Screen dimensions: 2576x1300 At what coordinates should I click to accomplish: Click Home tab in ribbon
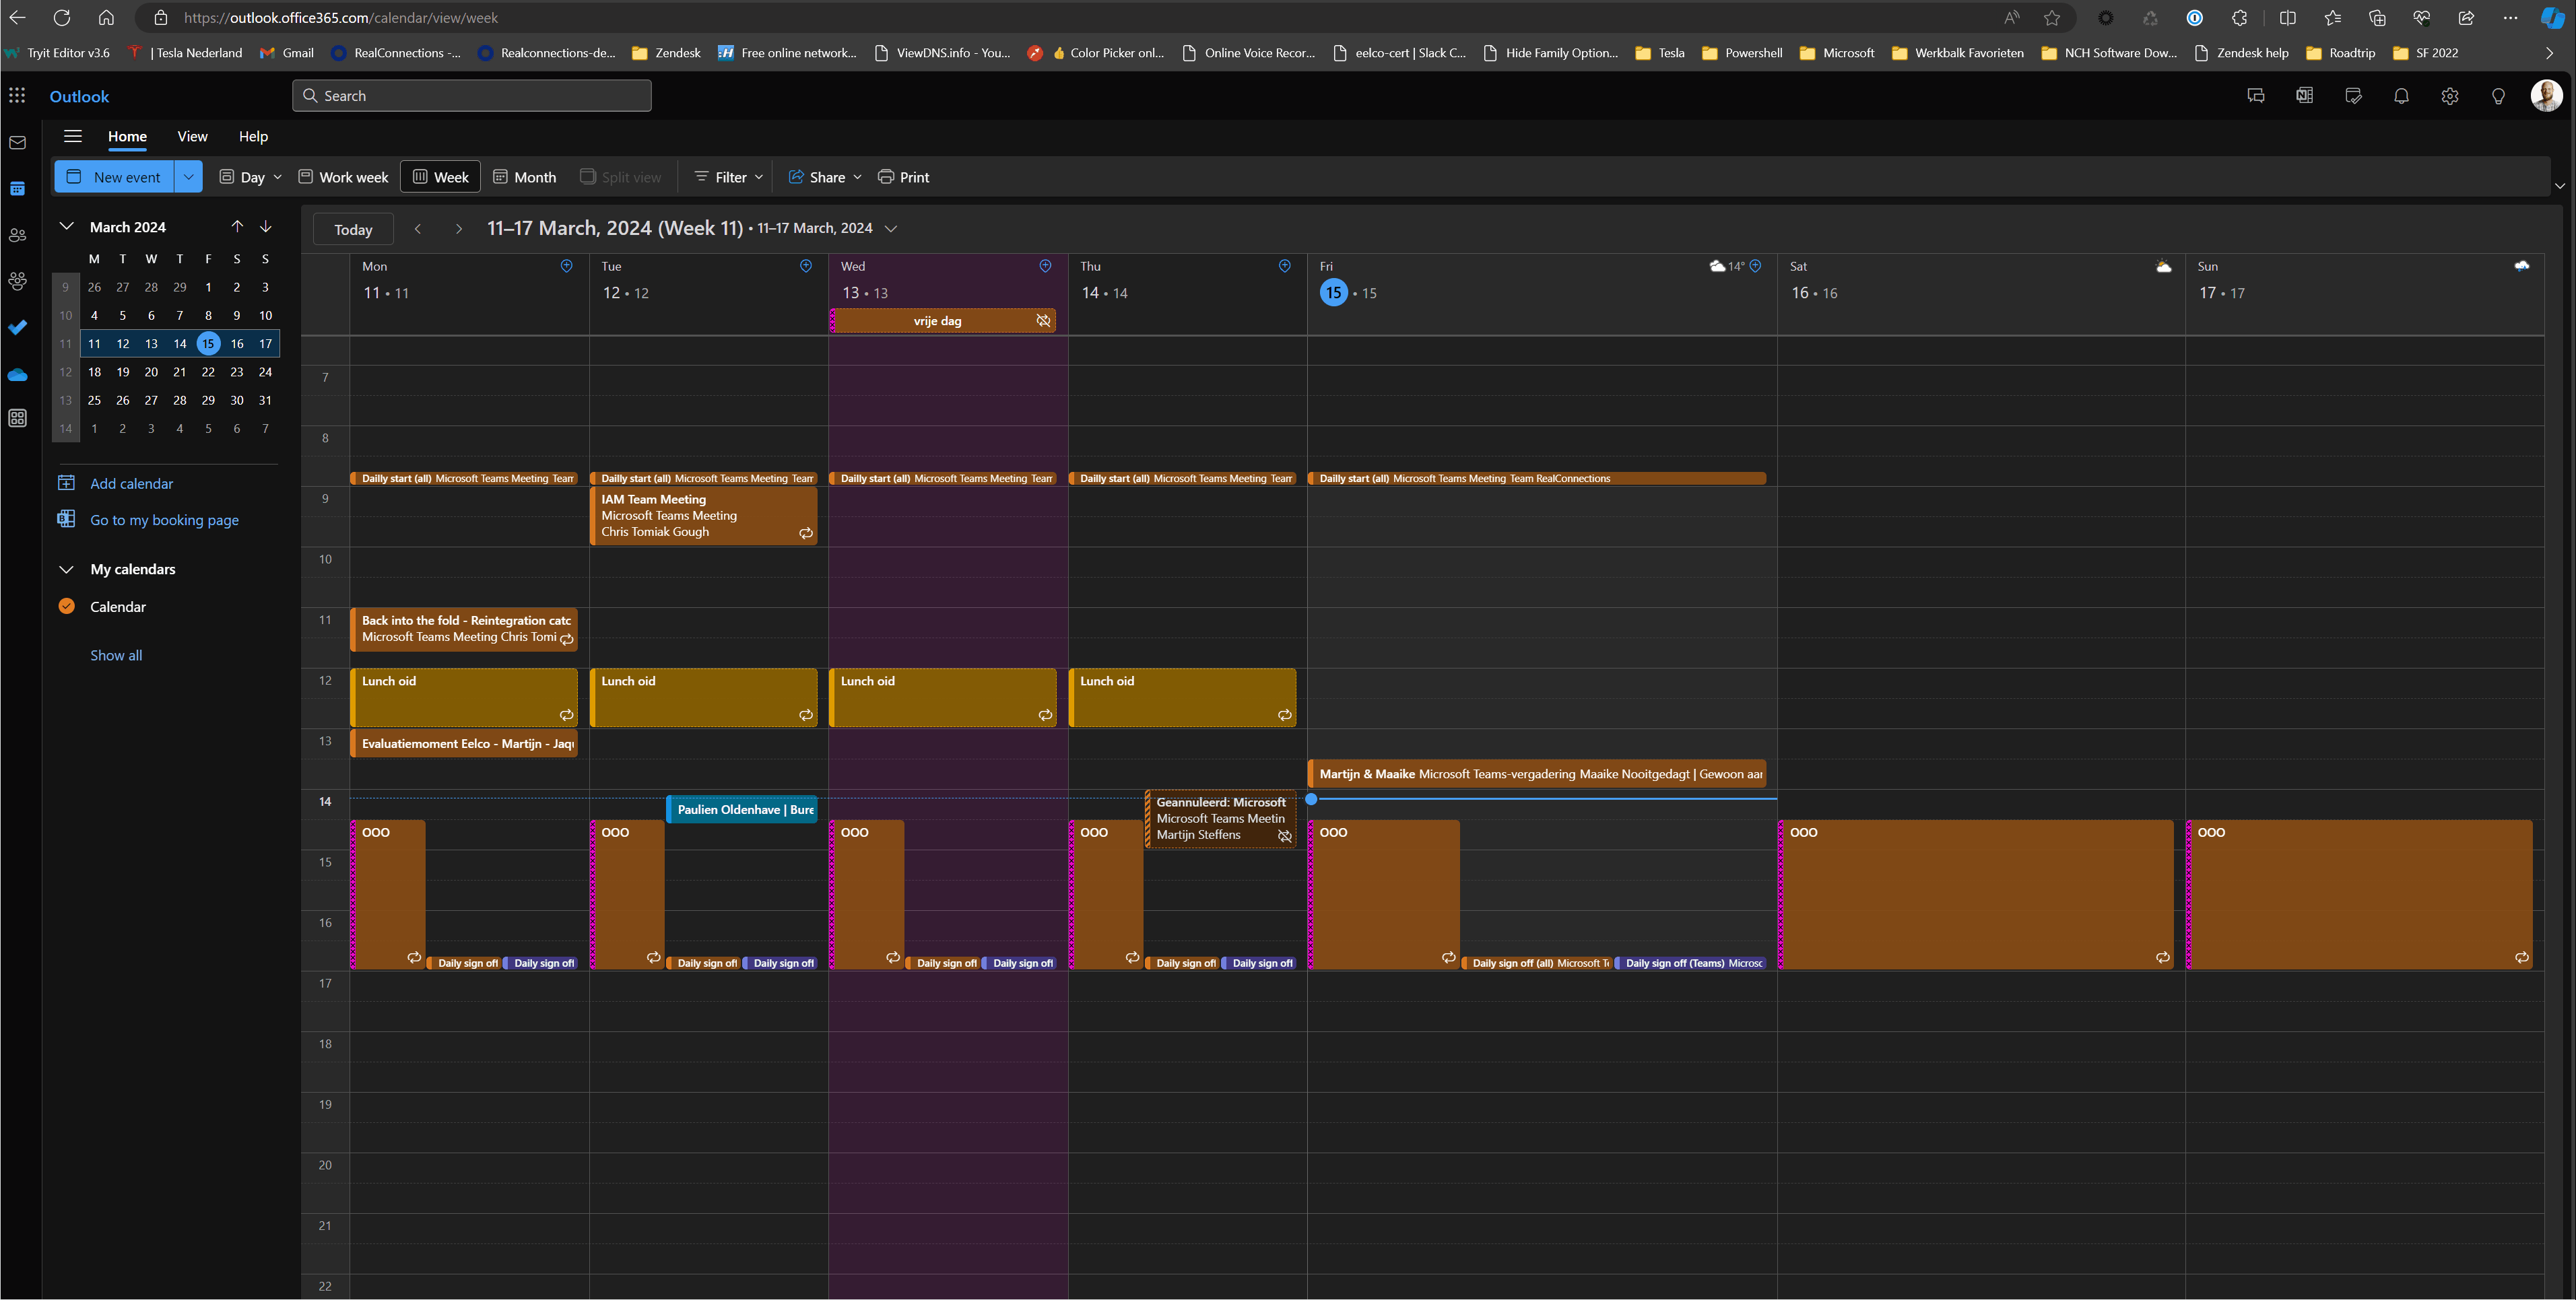tap(126, 136)
